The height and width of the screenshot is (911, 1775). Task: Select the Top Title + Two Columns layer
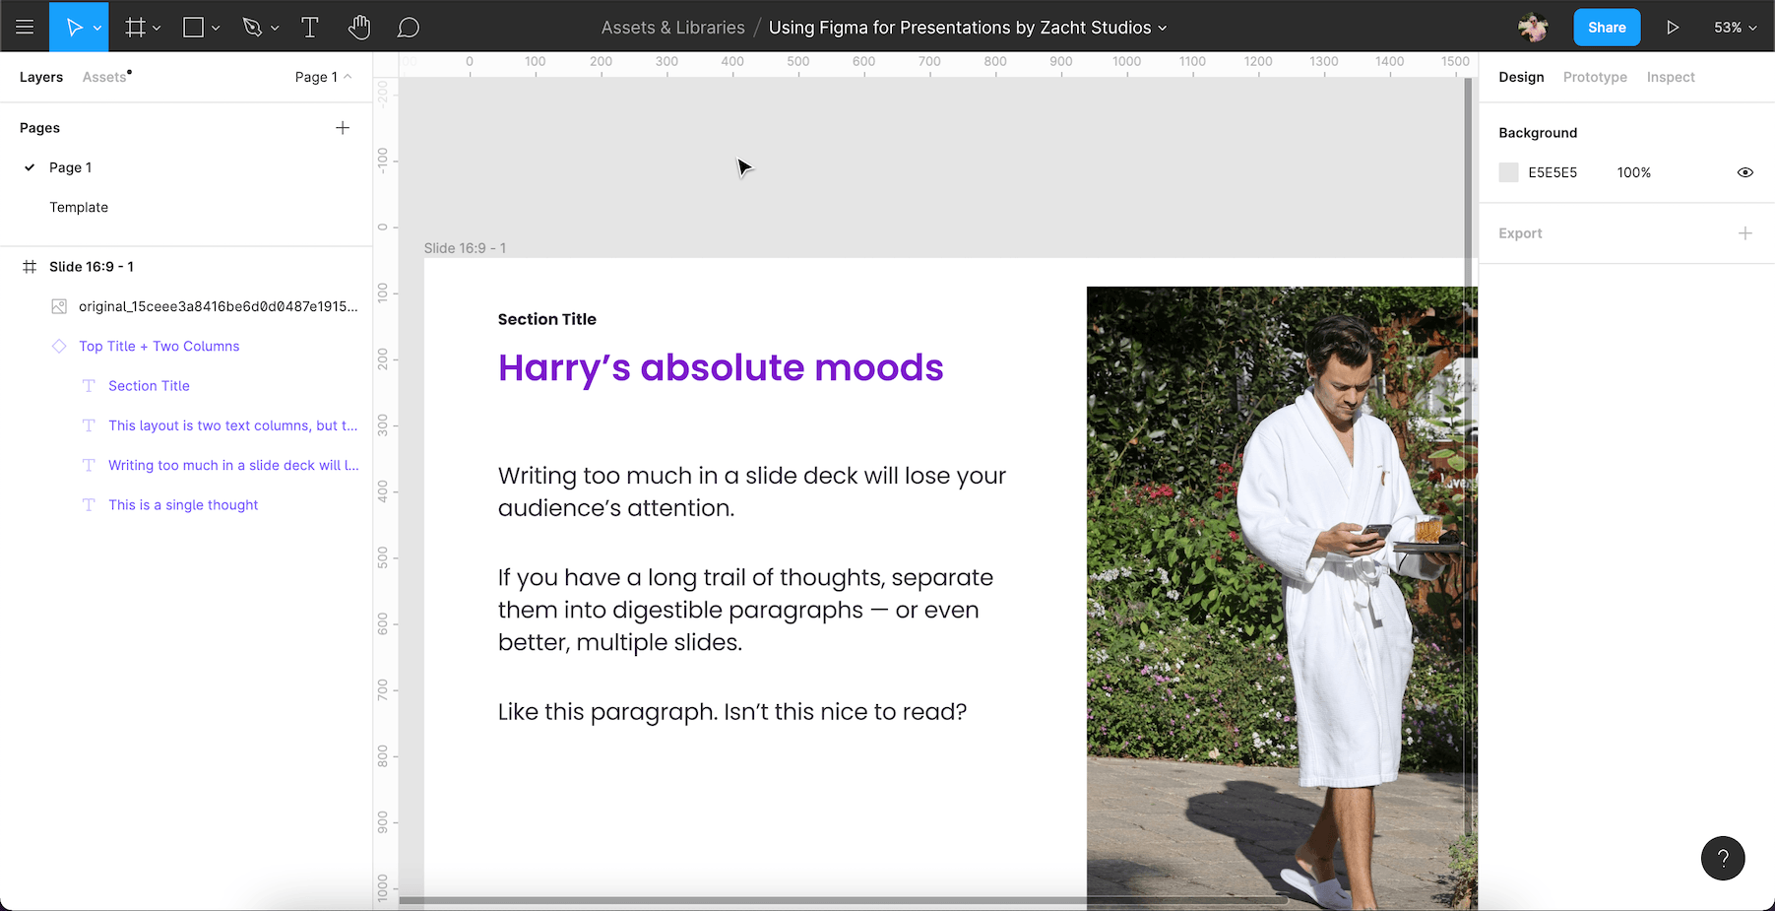pos(159,346)
